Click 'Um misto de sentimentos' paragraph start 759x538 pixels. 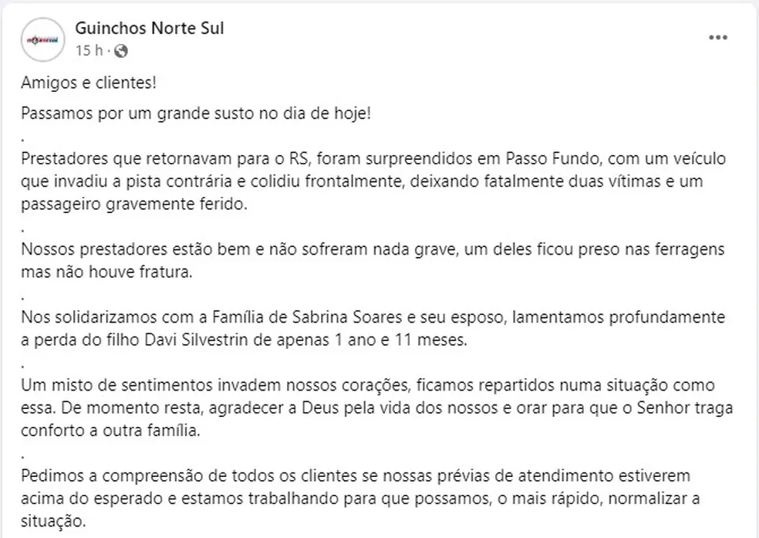point(116,385)
